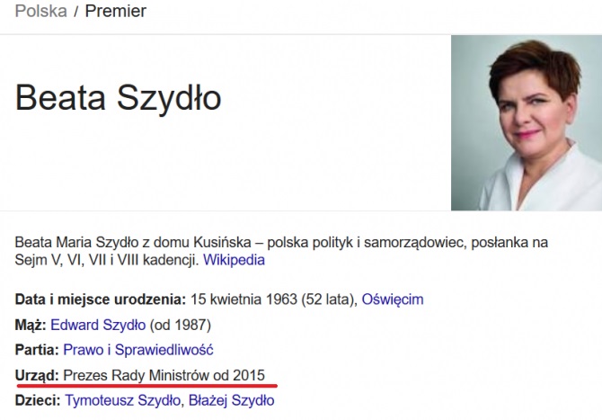This screenshot has height=420, width=602.
Task: Click the Beata Szydło heading
Action: 119,98
